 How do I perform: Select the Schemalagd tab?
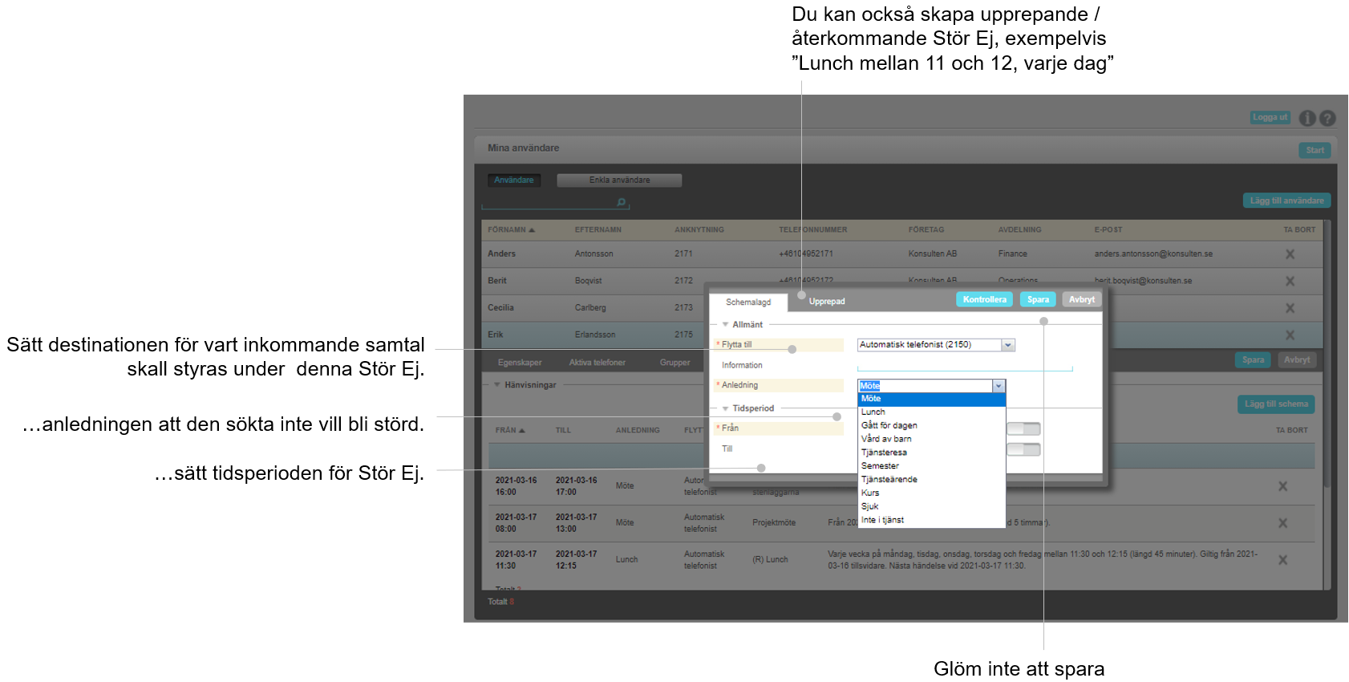(x=748, y=302)
